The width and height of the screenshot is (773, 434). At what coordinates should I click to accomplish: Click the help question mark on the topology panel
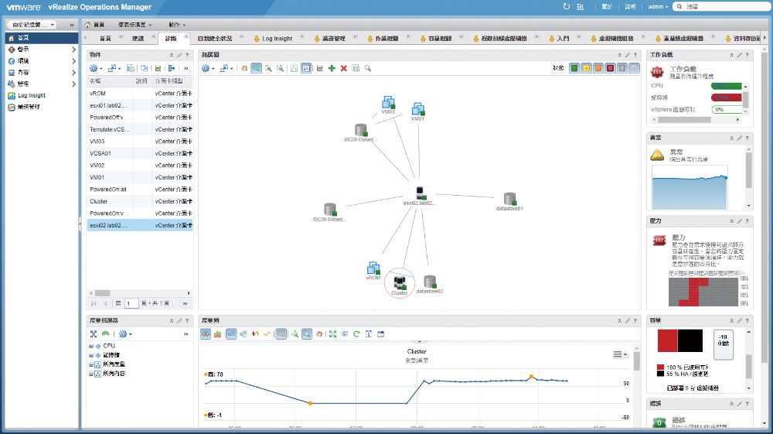[x=635, y=55]
